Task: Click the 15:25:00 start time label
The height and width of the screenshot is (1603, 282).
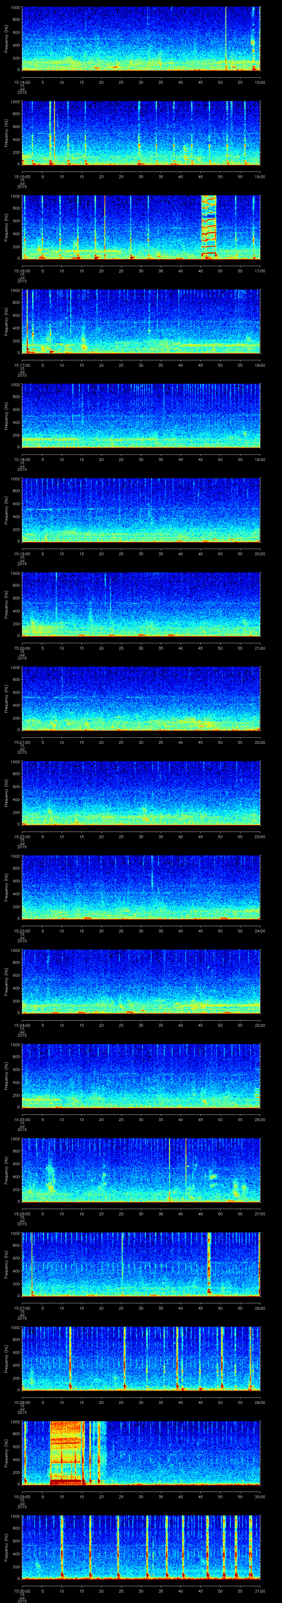Action: (22, 1120)
